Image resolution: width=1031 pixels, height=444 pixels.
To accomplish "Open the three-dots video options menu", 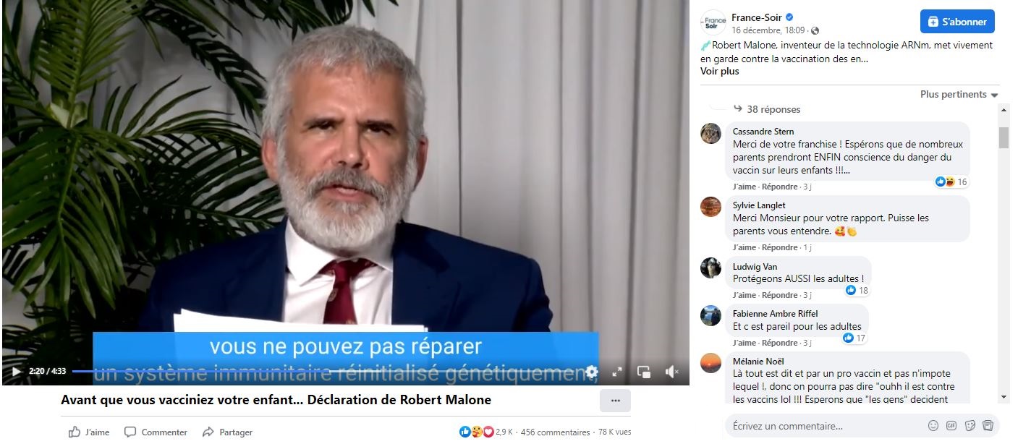I will 616,401.
